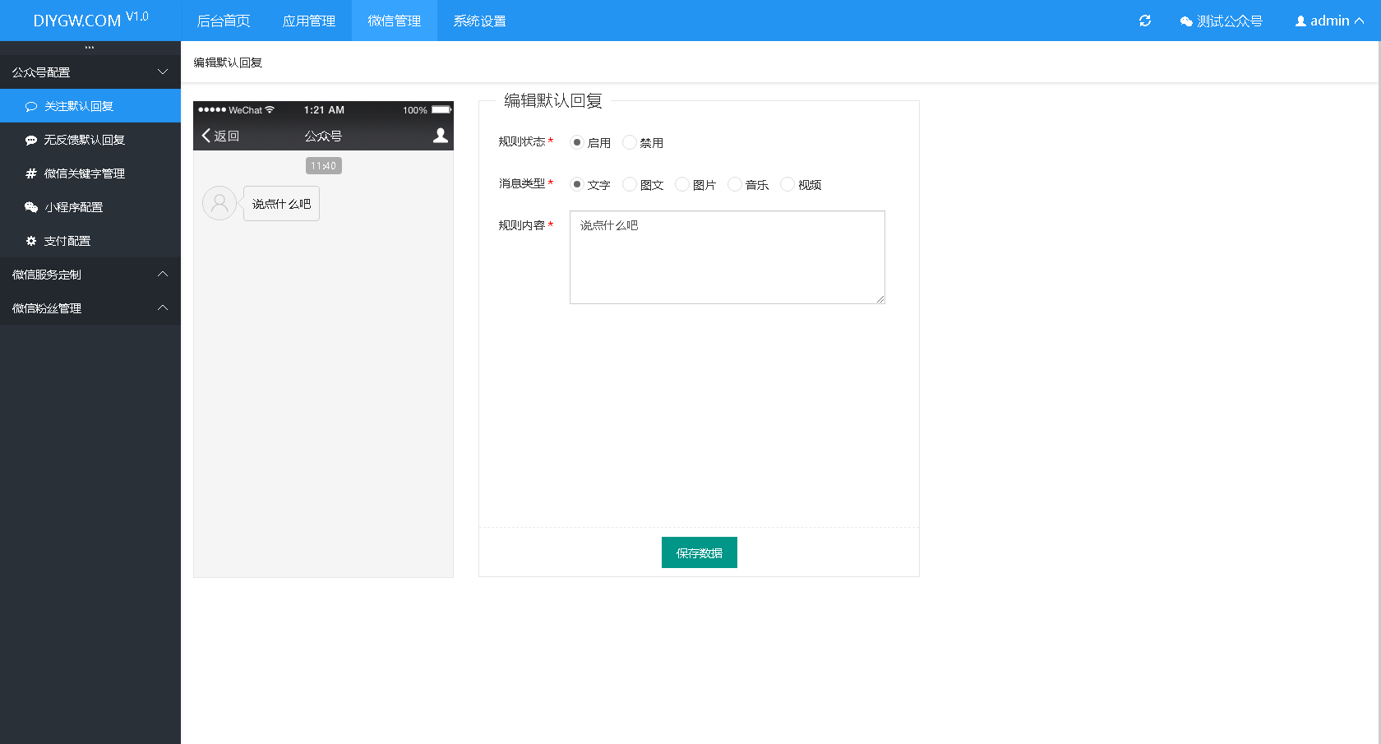Click the 测试公众号 account icon

[x=1185, y=21]
